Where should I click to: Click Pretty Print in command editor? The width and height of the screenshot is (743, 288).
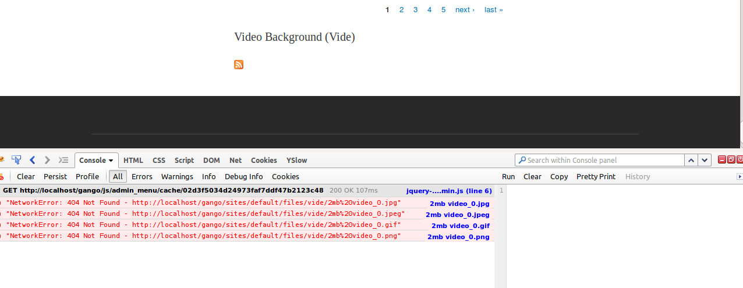click(x=596, y=176)
